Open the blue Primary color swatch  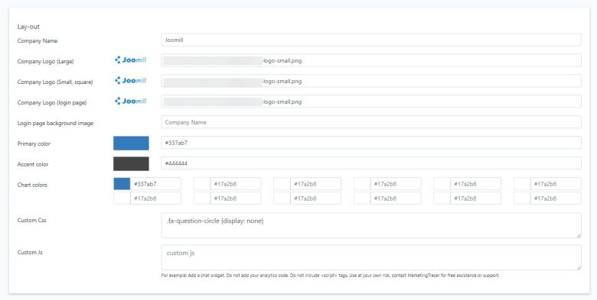coord(131,144)
